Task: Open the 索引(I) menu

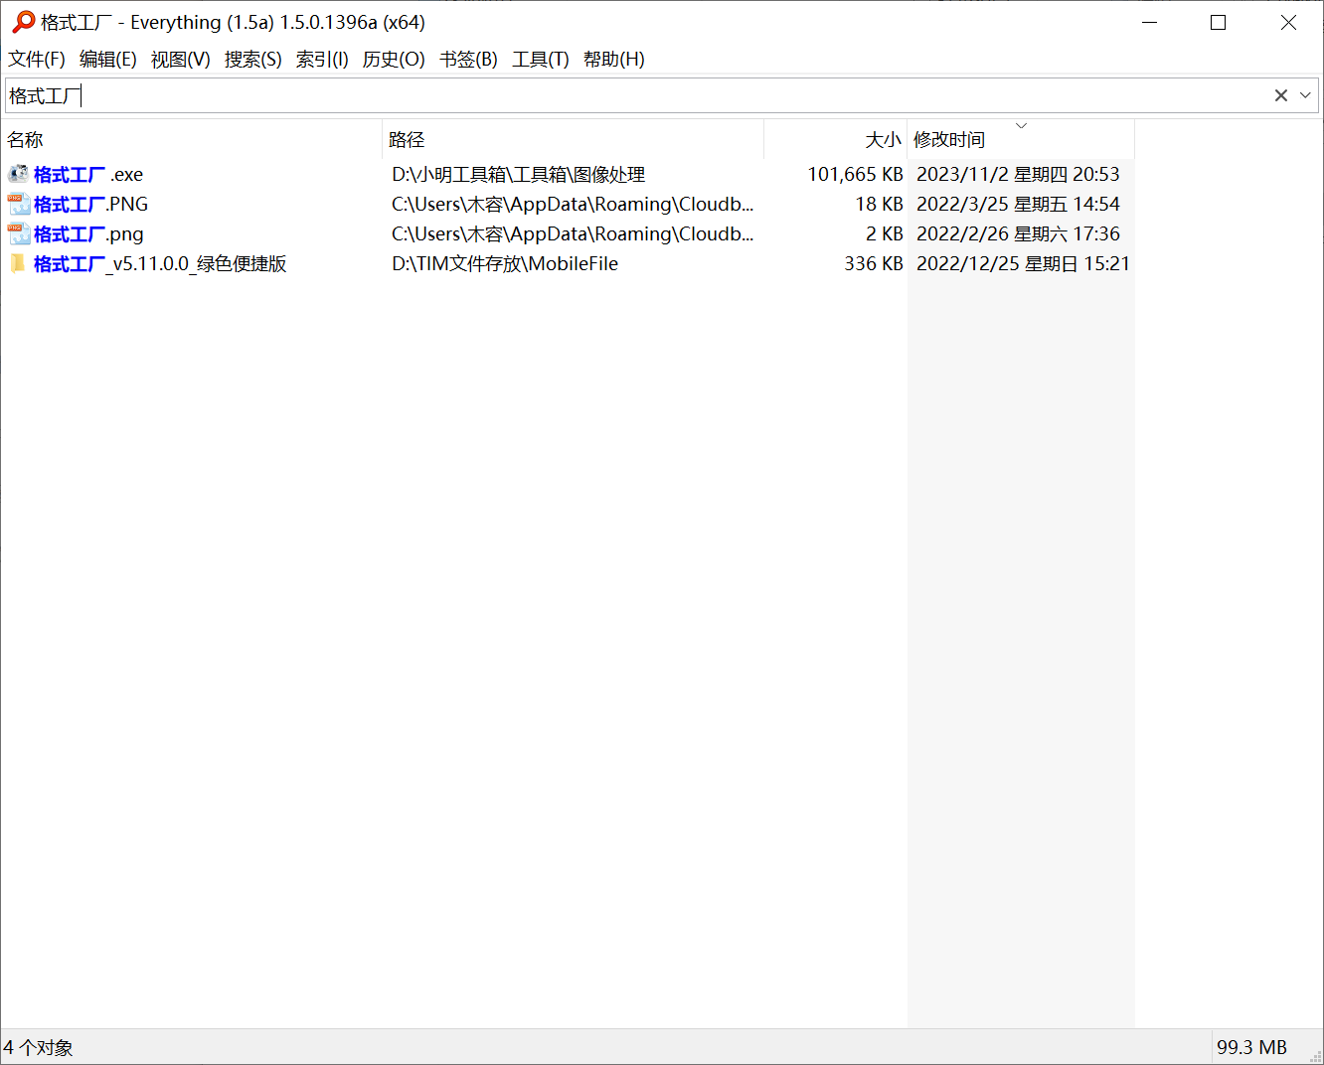Action: coord(322,60)
